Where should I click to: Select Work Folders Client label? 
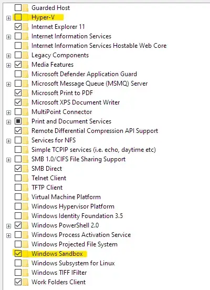tap(59, 282)
